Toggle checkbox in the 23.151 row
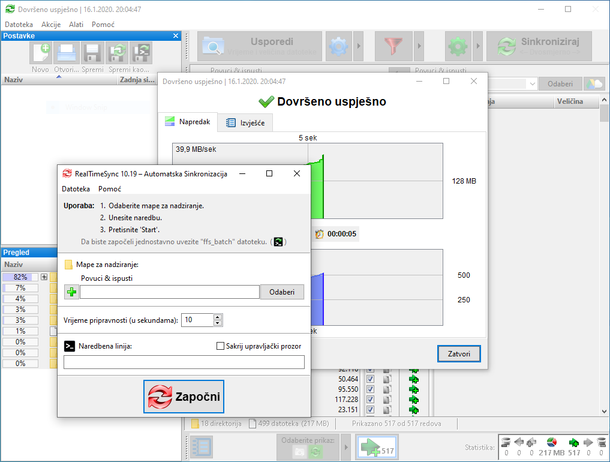This screenshot has height=462, width=610. pos(370,409)
